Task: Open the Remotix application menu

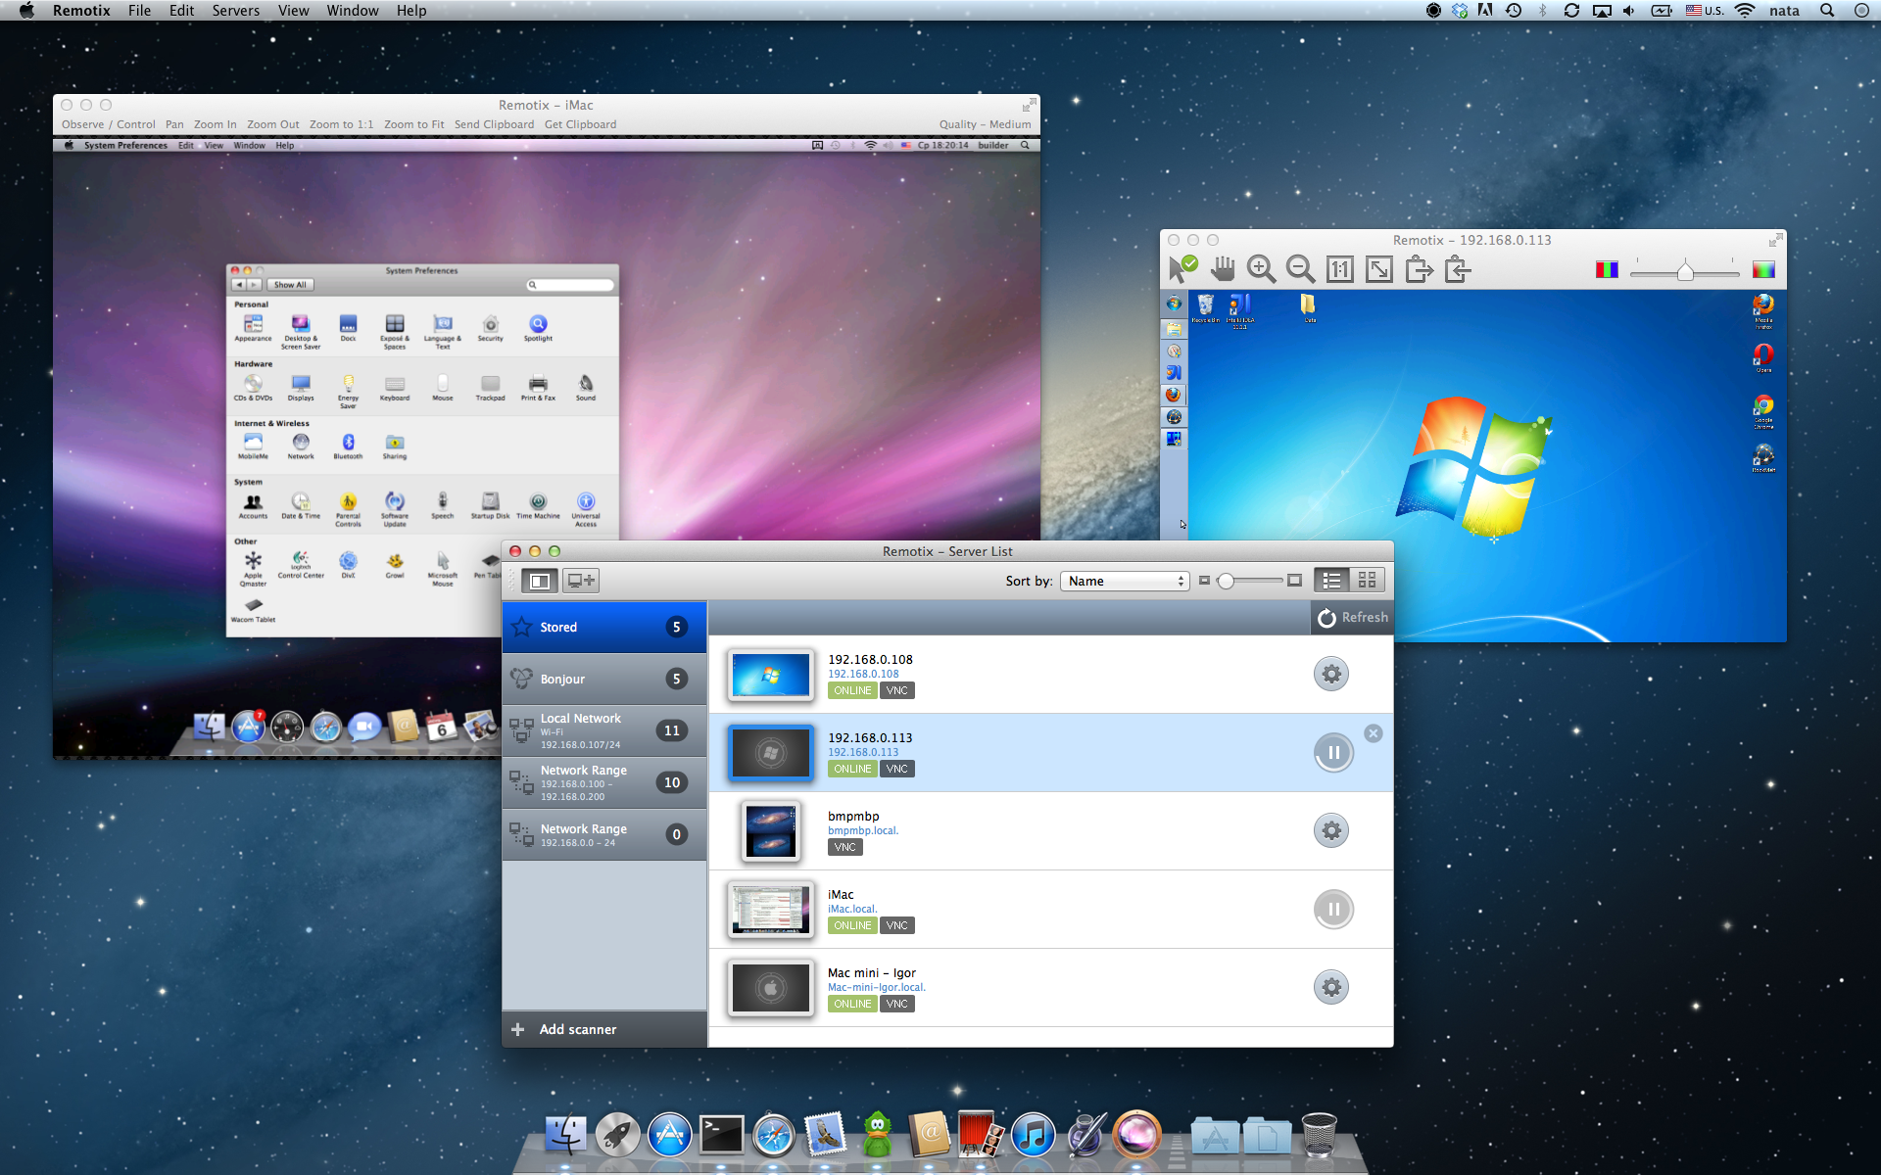Action: coord(81,11)
